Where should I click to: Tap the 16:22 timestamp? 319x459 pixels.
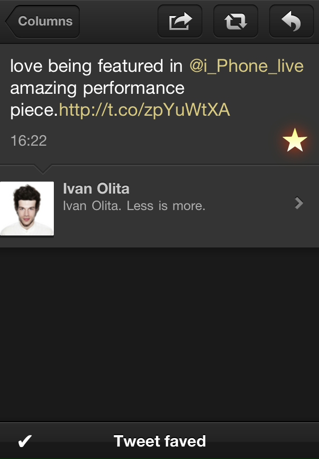tap(28, 141)
